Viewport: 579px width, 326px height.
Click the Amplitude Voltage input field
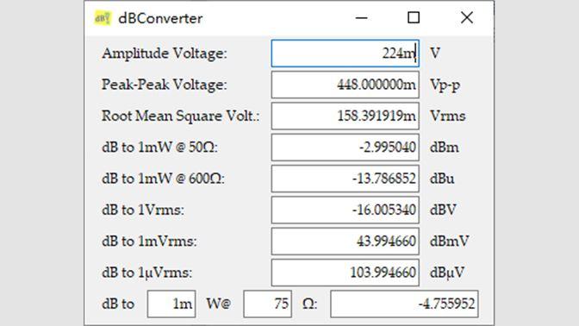point(346,53)
